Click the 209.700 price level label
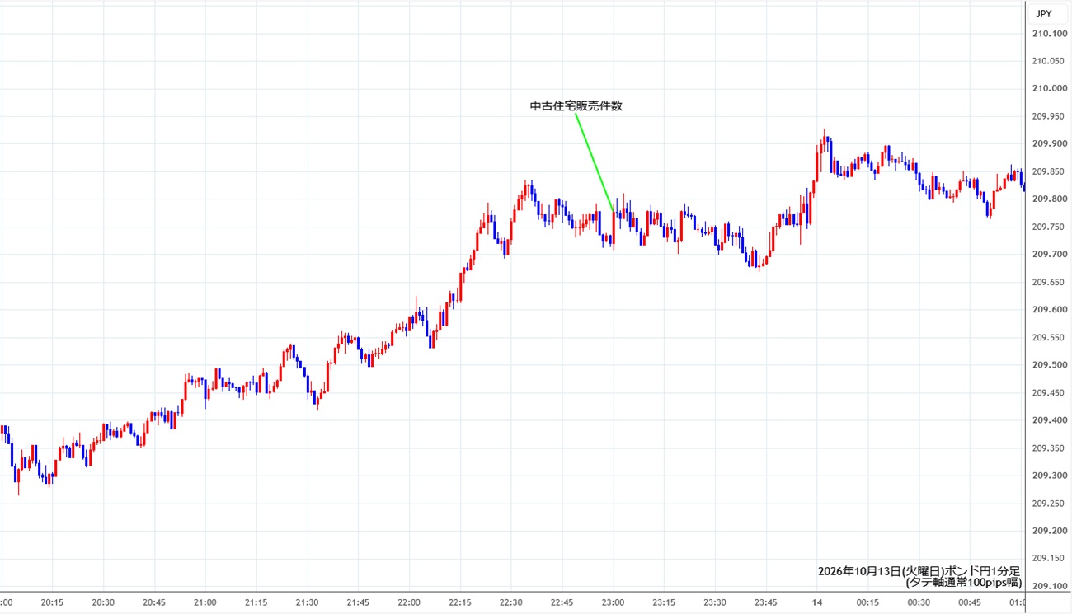This screenshot has width=1072, height=614. click(x=1049, y=255)
